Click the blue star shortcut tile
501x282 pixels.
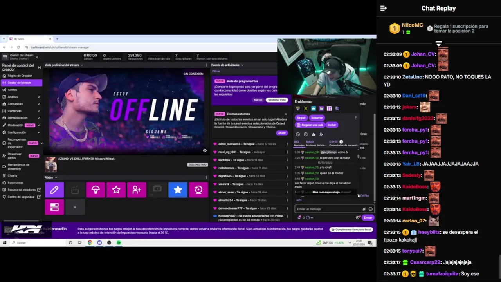[178, 190]
